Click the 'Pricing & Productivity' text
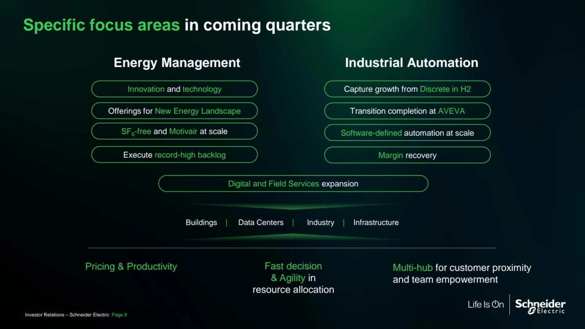The image size is (585, 329). (131, 267)
